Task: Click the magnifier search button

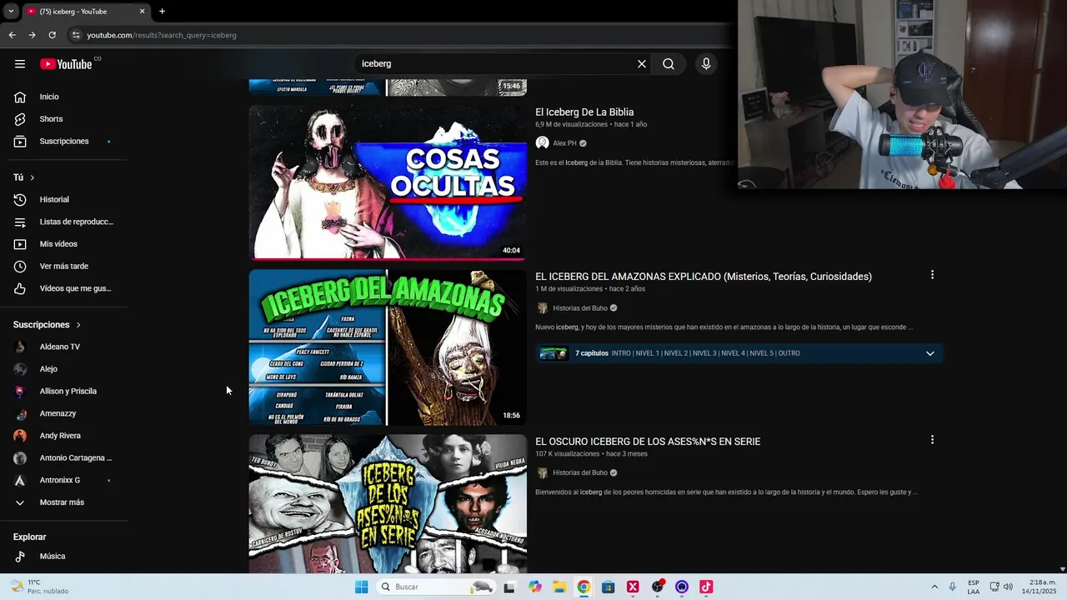Action: (669, 64)
